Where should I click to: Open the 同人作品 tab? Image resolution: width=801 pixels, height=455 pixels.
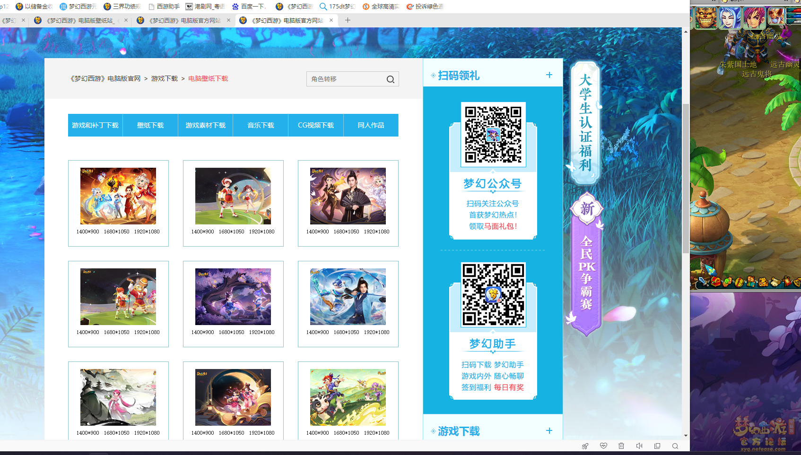pos(371,125)
